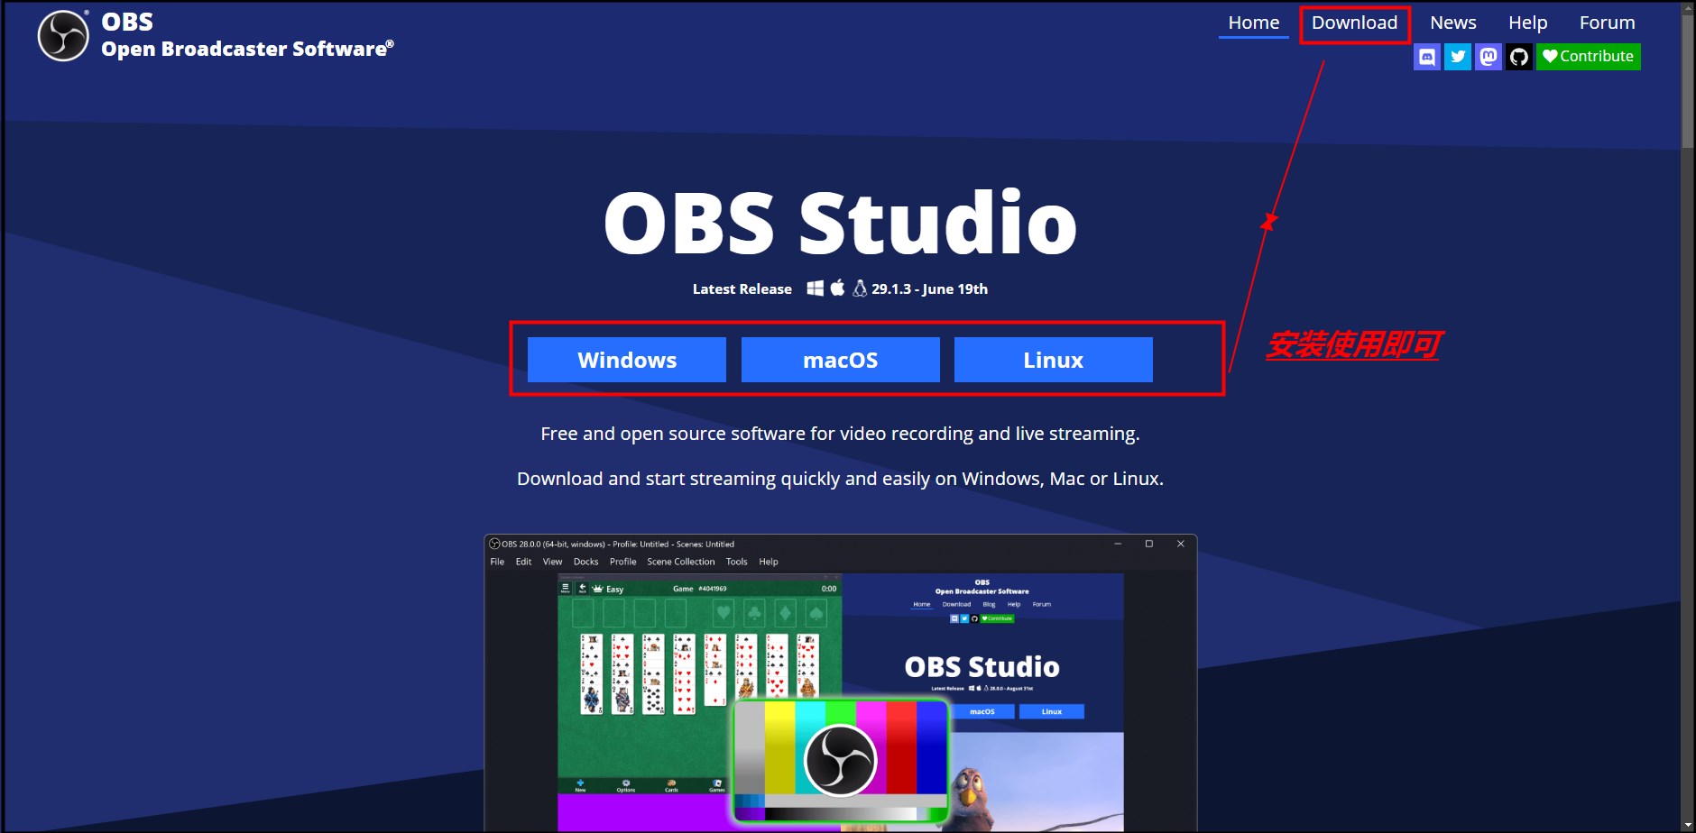Open the Forum page
The width and height of the screenshot is (1696, 833).
[1608, 23]
